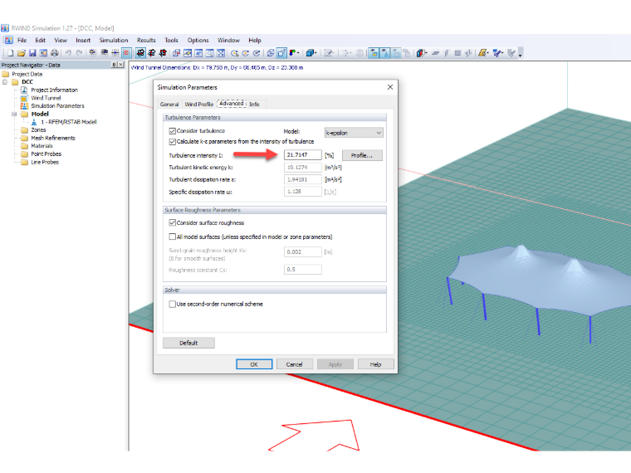The image size is (631, 473).
Task: Open the Options menu
Action: 198,40
